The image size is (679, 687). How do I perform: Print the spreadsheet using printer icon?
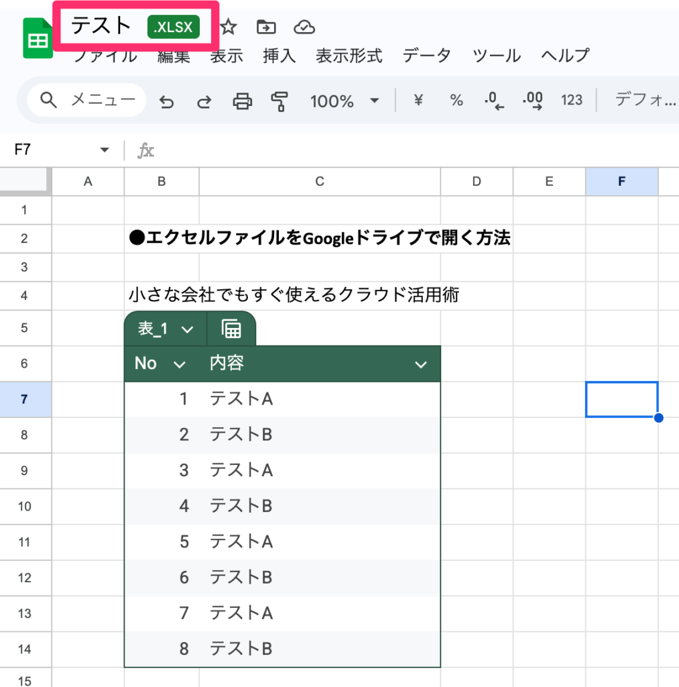[242, 101]
